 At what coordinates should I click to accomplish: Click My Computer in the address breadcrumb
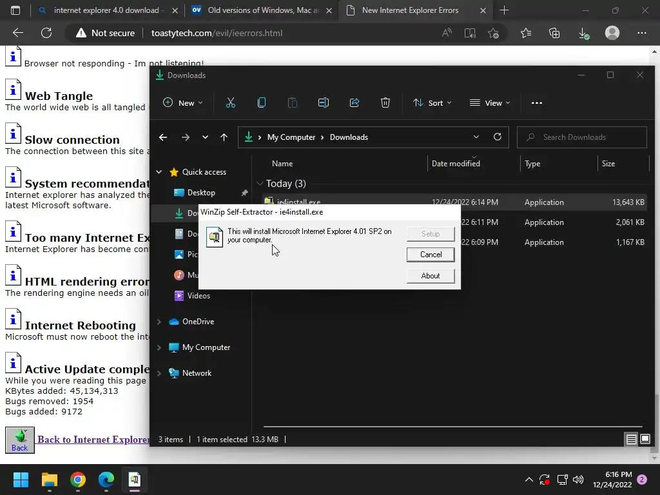291,137
